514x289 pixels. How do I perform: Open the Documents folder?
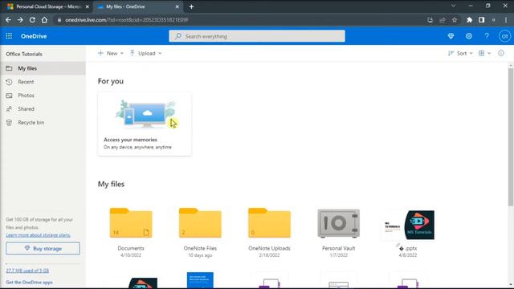pos(131,223)
